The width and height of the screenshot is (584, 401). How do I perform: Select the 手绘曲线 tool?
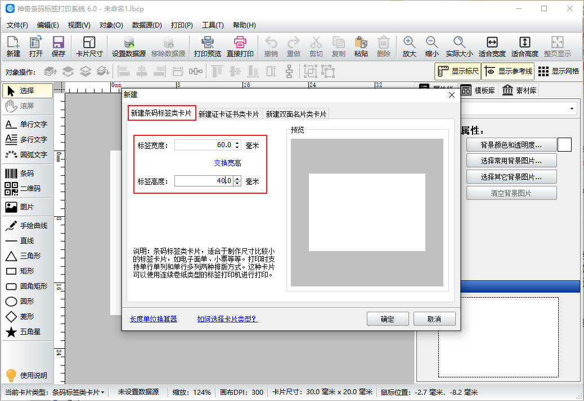pos(28,226)
